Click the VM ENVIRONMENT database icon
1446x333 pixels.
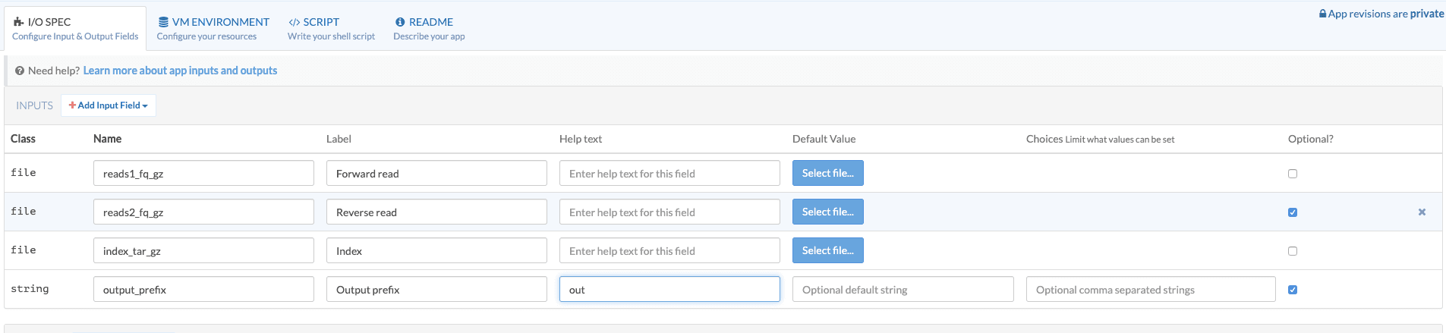(163, 22)
